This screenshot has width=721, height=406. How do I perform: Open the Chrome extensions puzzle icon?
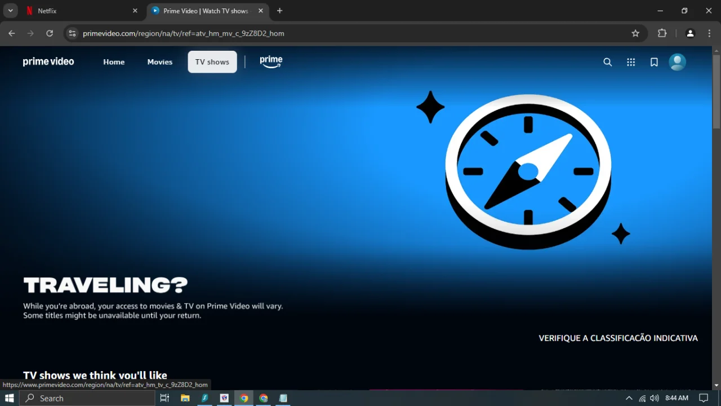pos(662,33)
